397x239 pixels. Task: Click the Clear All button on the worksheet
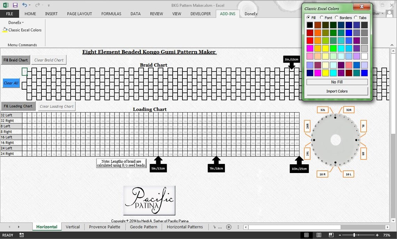11,83
